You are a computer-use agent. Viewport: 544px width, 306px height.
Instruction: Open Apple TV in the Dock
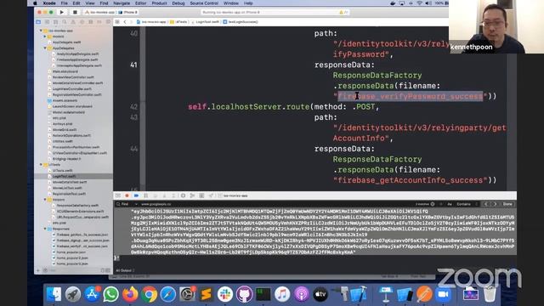320,295
